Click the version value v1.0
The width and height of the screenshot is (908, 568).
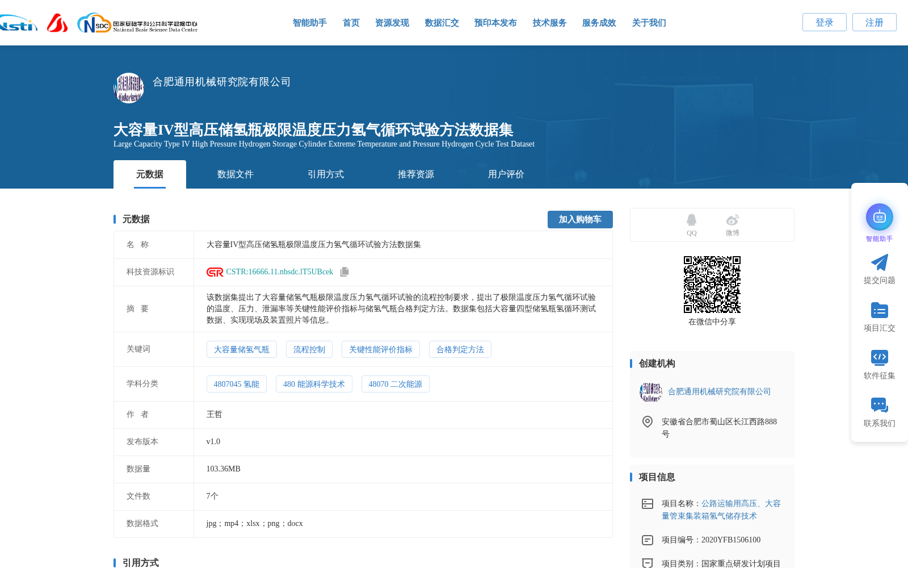213,442
